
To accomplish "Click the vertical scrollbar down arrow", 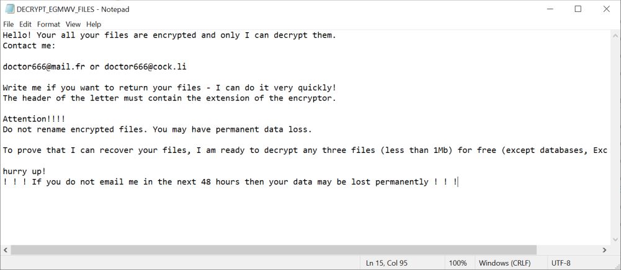I will (x=615, y=240).
